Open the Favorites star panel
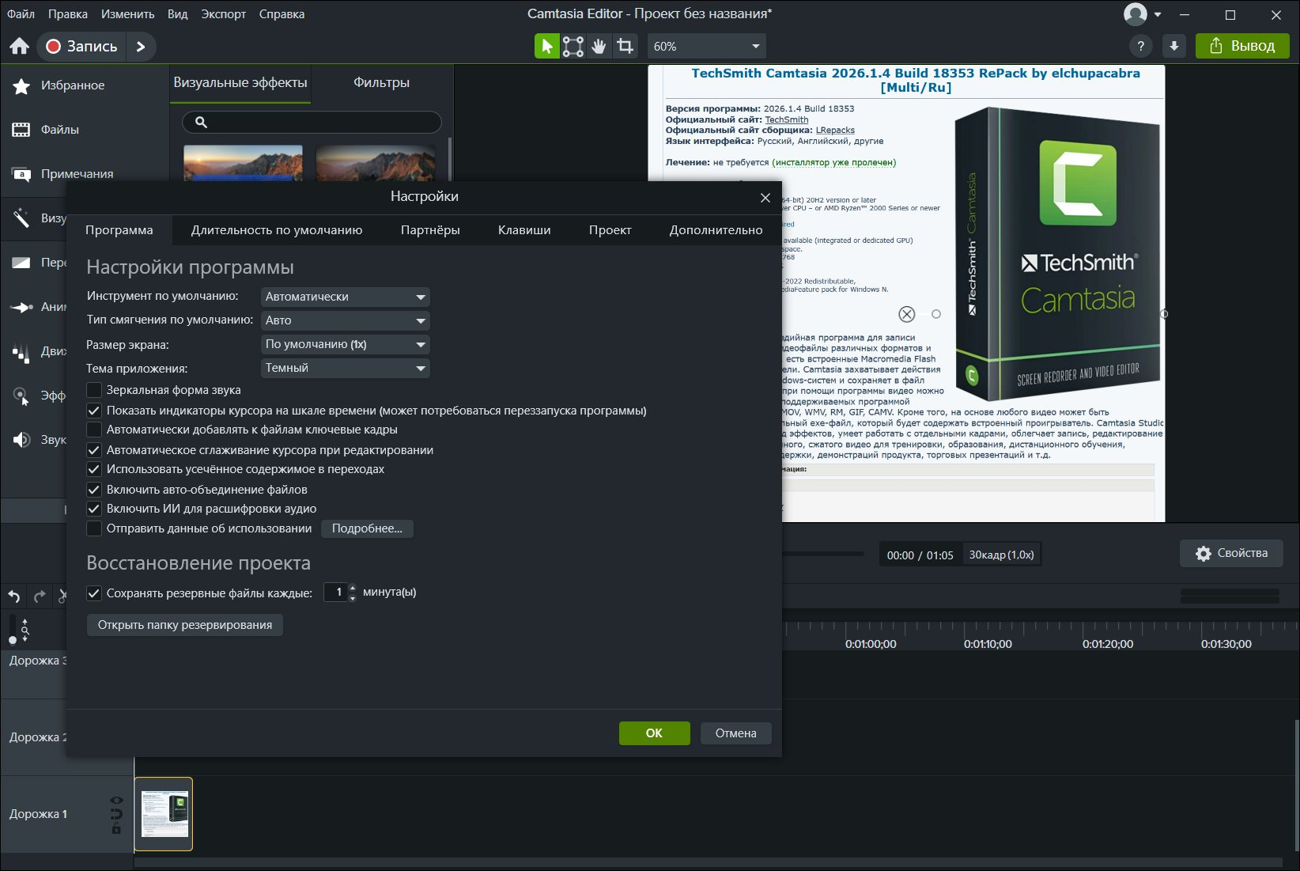The height and width of the screenshot is (871, 1300). (21, 85)
